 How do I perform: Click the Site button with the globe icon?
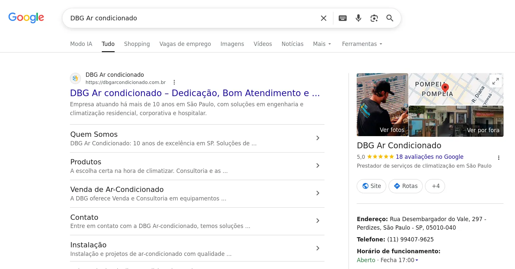coord(371,186)
